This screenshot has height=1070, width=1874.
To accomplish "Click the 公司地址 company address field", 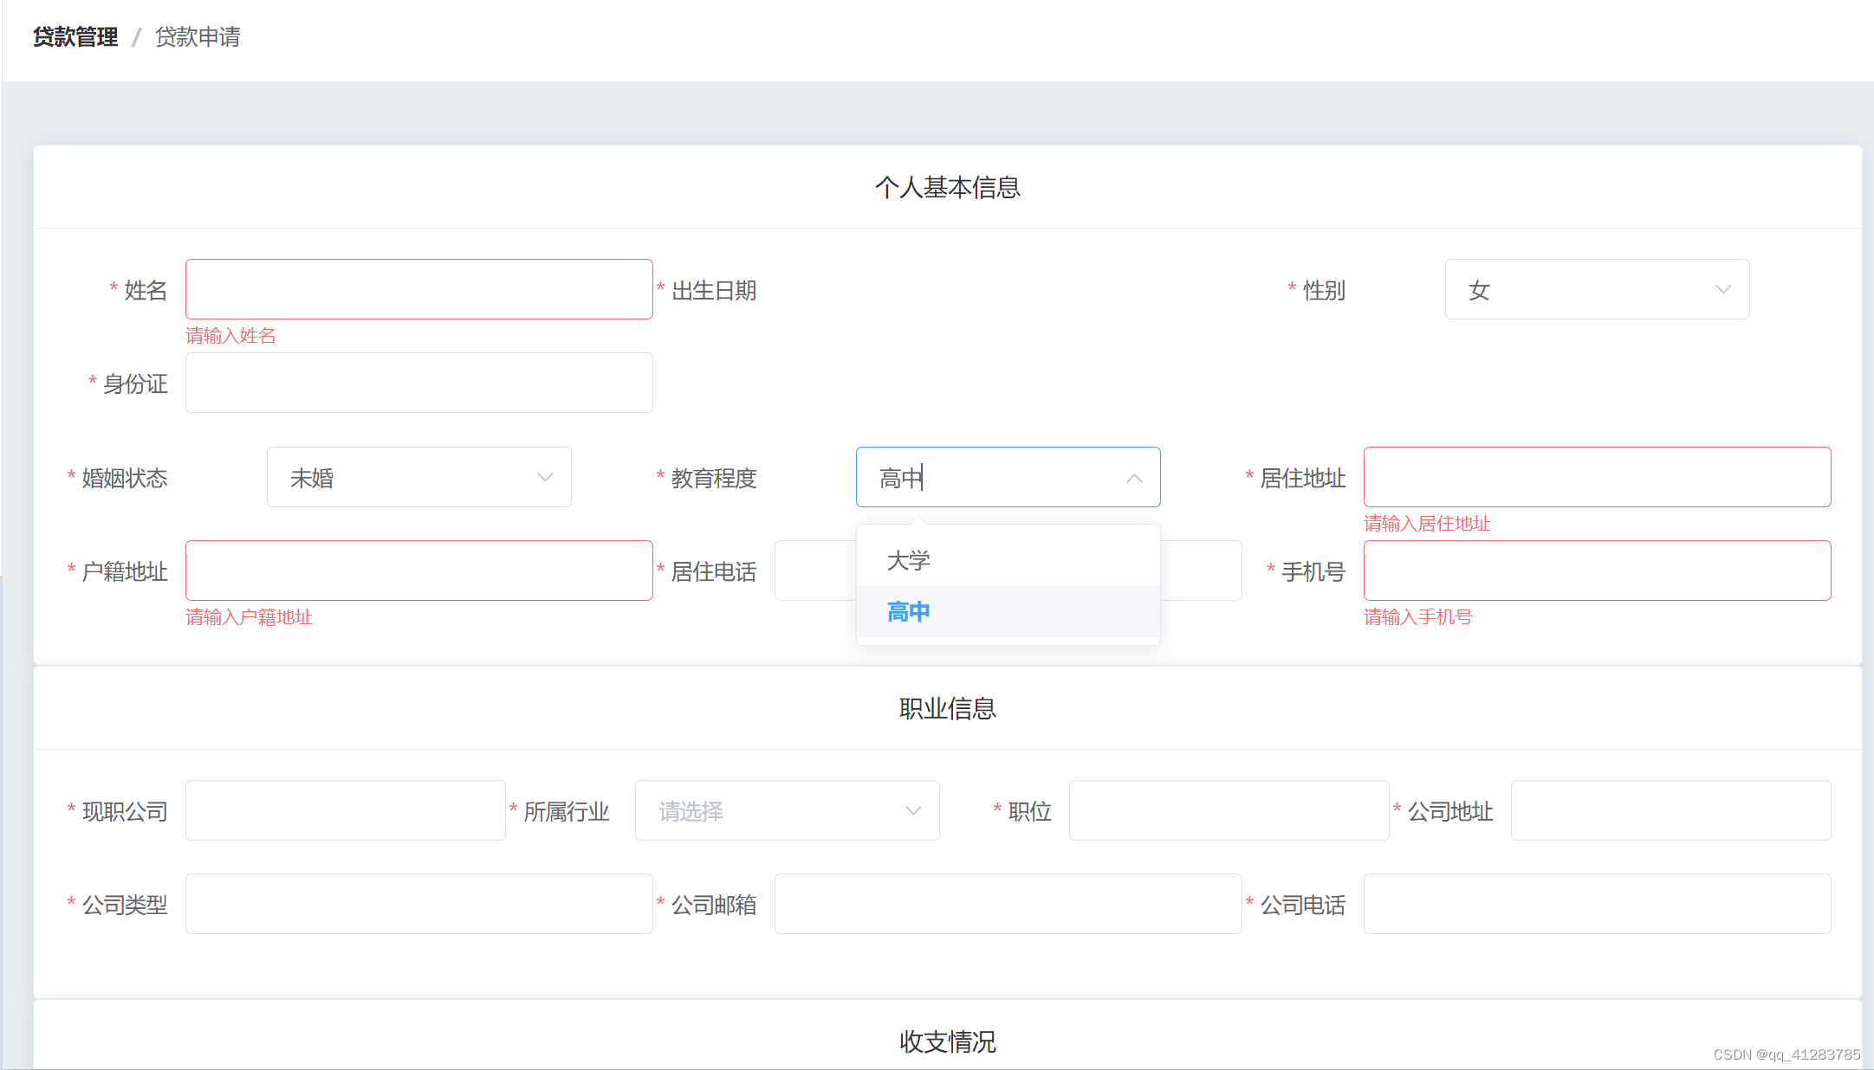I will [1670, 810].
